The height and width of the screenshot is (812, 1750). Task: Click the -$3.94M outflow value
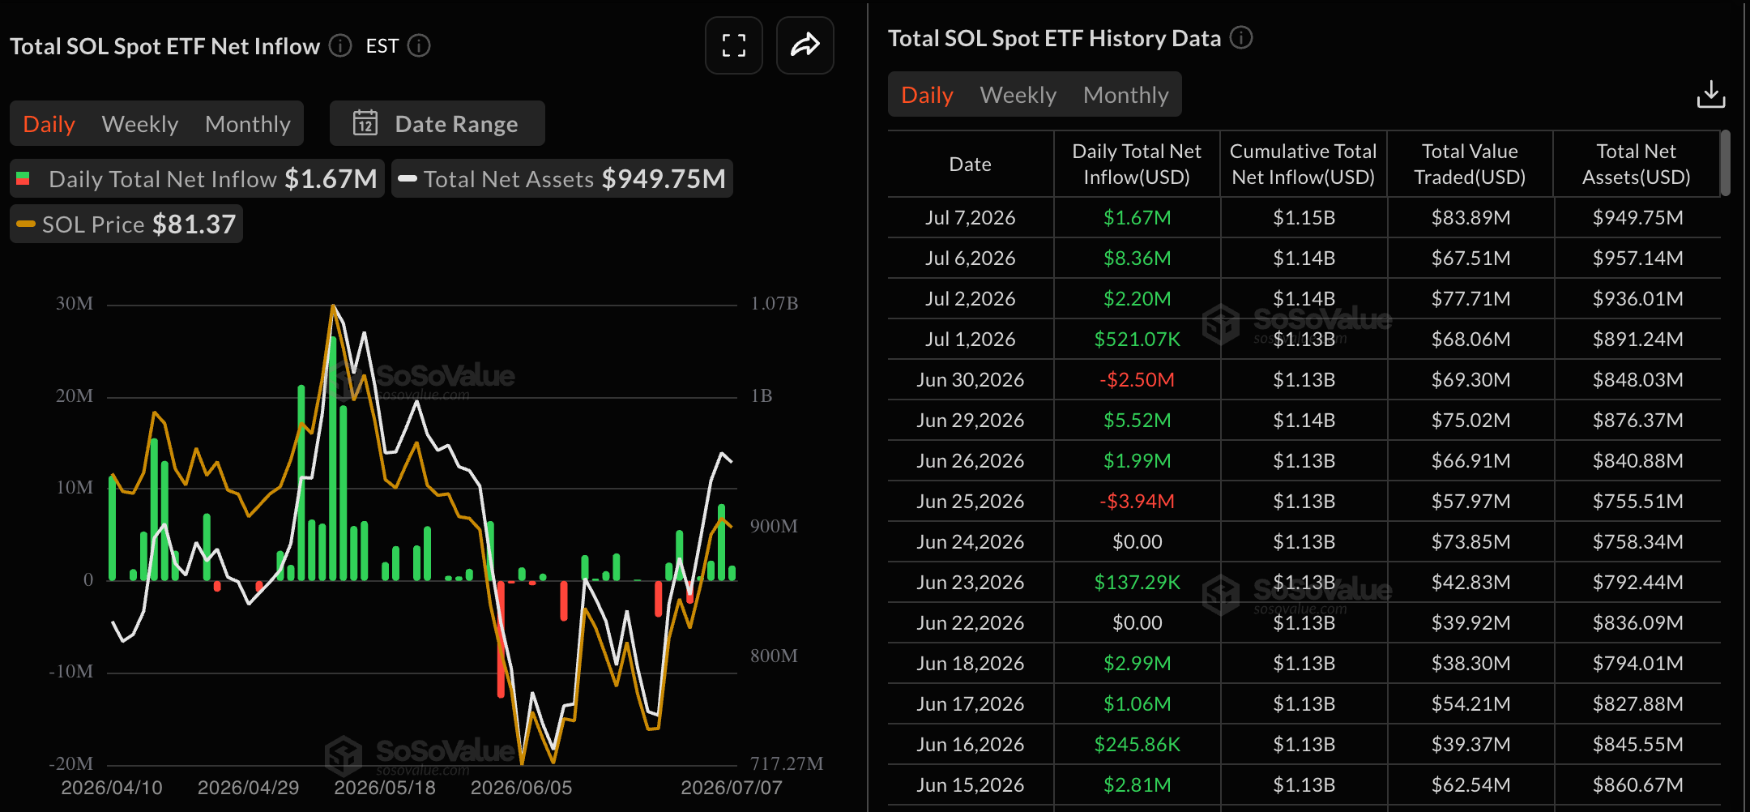point(1137,501)
